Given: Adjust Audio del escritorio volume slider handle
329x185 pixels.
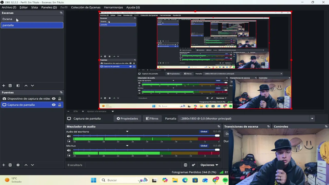Looking at the screenshot, I should [217, 136].
